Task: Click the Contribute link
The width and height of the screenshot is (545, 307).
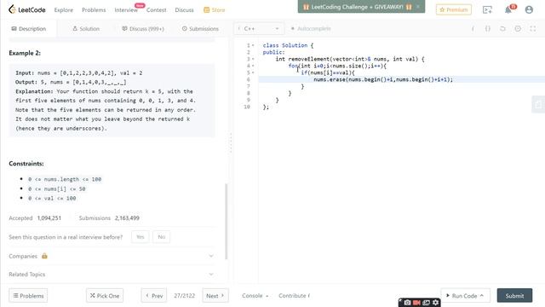Action: 294,296
